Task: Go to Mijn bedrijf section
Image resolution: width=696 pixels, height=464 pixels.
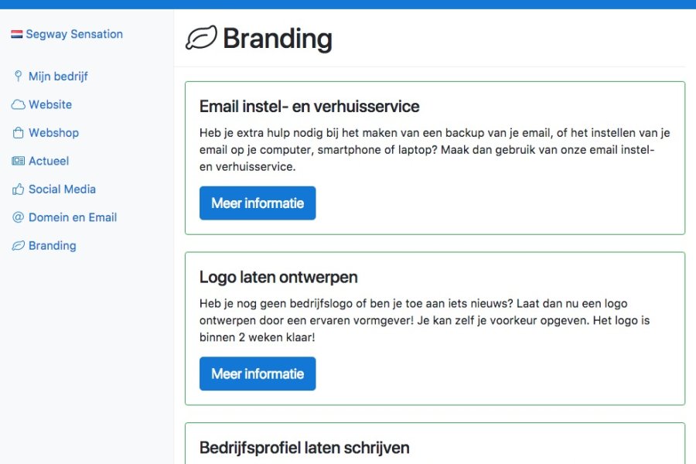Action: (58, 77)
